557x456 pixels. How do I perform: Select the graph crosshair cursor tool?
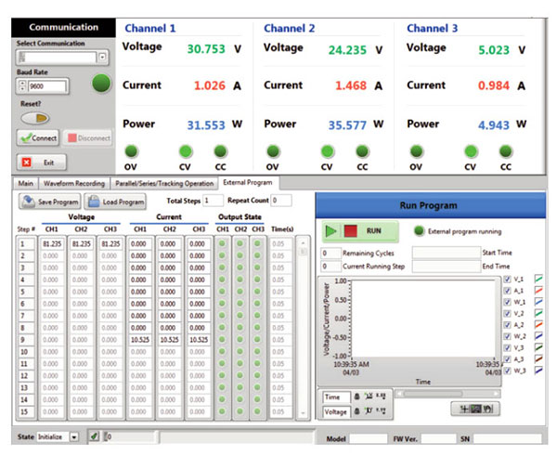(x=464, y=409)
